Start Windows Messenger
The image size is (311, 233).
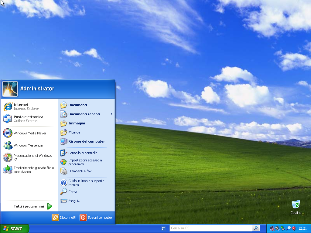pyautogui.click(x=29, y=145)
